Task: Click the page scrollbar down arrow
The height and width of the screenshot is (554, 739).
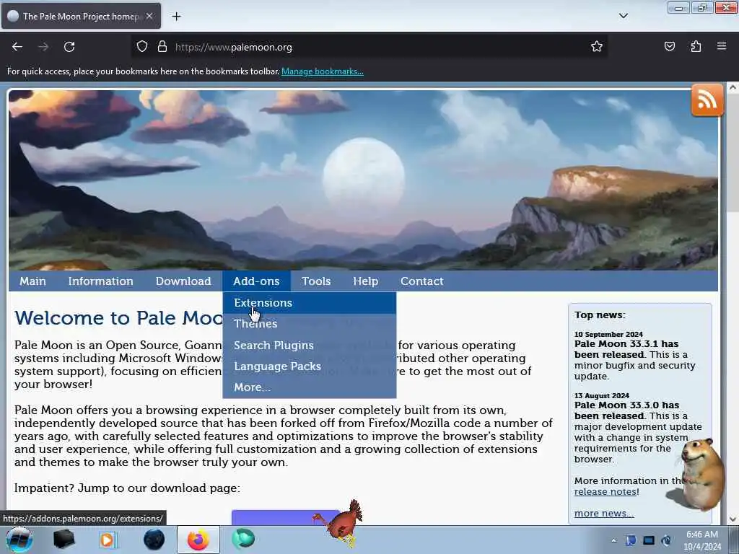Action: click(x=733, y=519)
